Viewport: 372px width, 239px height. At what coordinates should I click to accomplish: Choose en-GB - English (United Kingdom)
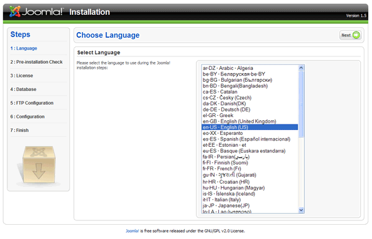[250, 121]
